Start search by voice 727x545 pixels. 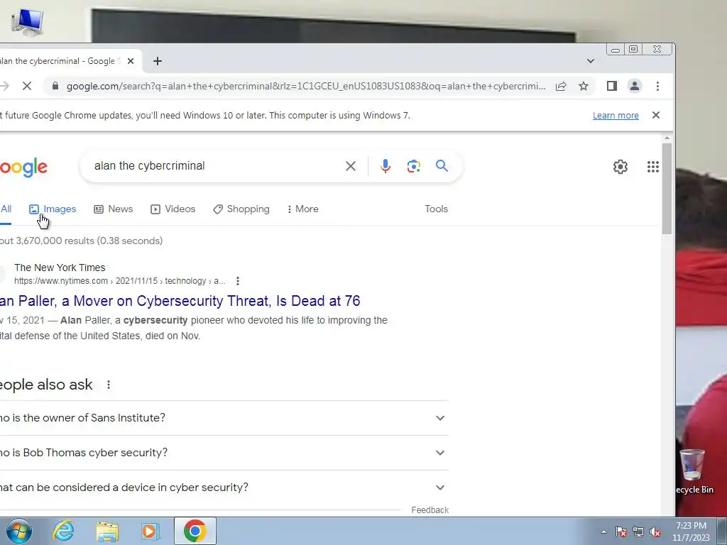point(386,166)
